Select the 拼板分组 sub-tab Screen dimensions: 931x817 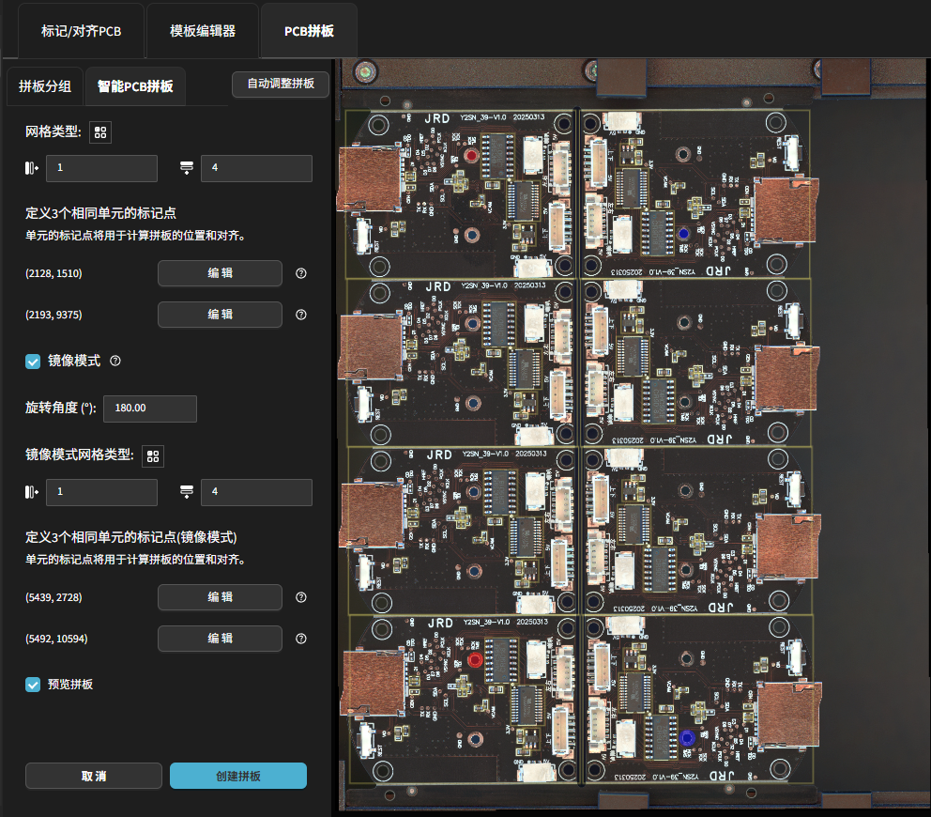(x=45, y=86)
